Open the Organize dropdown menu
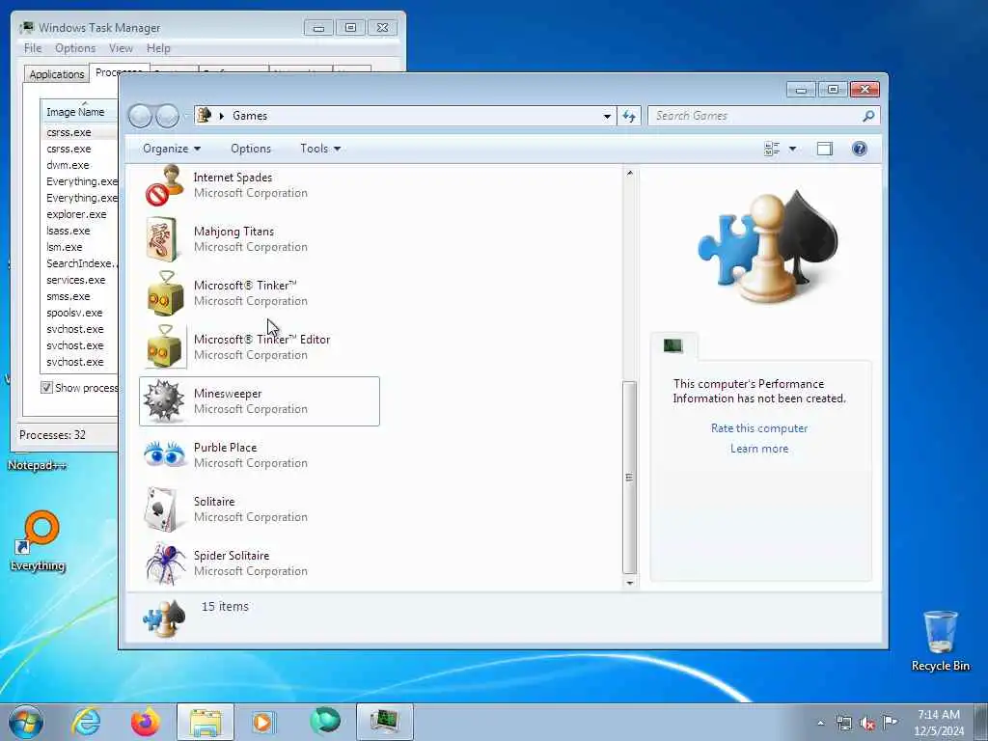988x741 pixels. (x=172, y=149)
